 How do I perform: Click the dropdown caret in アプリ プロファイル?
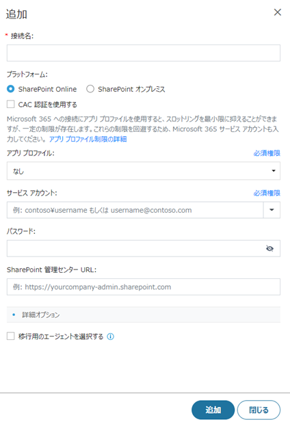click(x=274, y=171)
